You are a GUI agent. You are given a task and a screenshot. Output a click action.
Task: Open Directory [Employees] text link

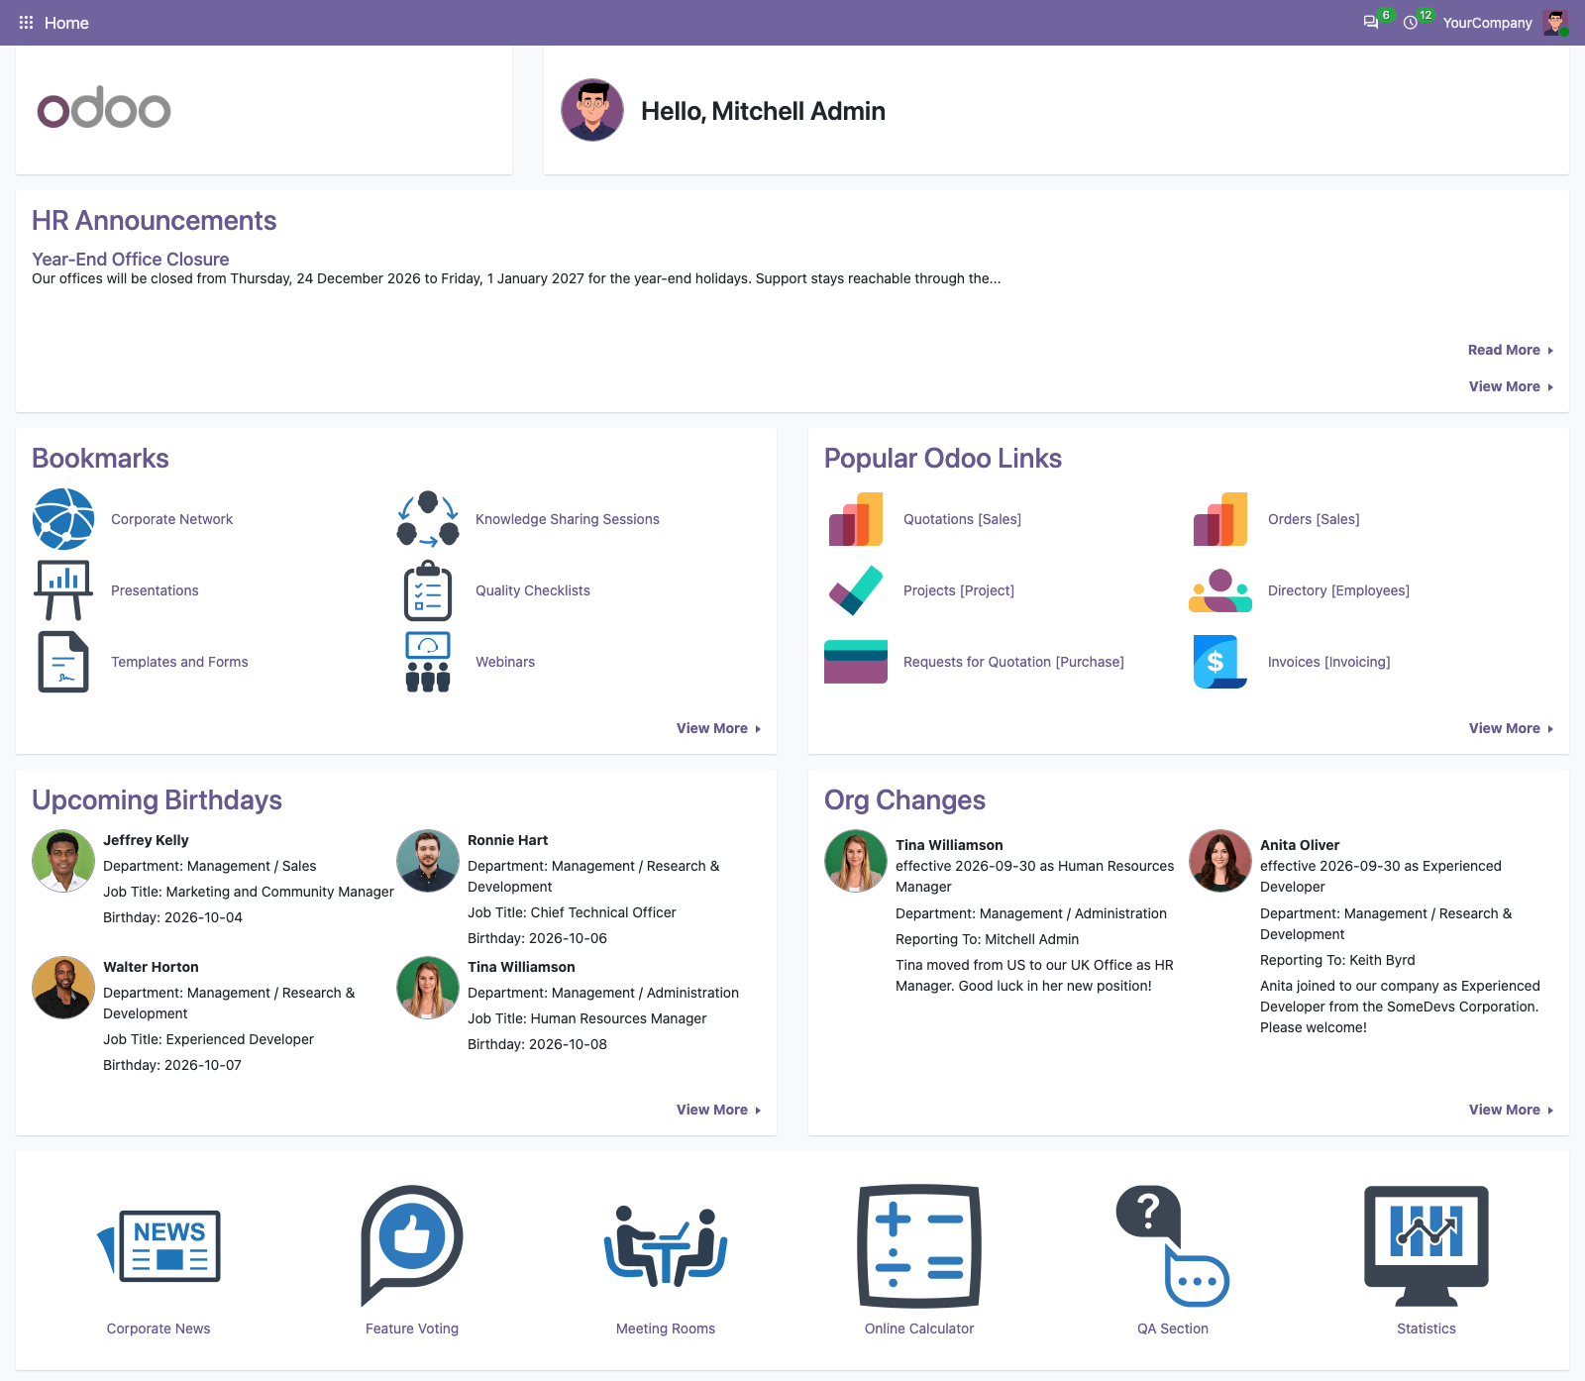[1338, 590]
